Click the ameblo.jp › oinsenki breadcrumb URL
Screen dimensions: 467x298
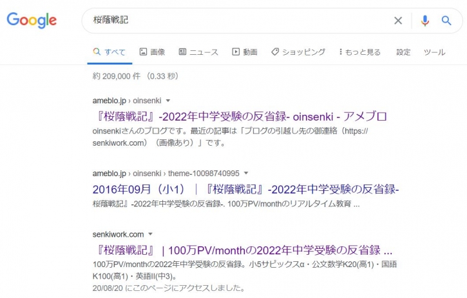pyautogui.click(x=127, y=101)
